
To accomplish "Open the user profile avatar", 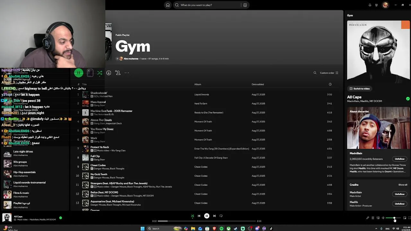I will coord(385,5).
